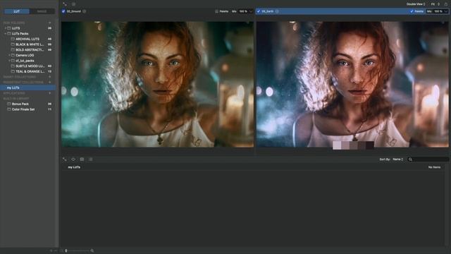Click the lightest palette swatch
This screenshot has width=451, height=254.
pos(337,145)
